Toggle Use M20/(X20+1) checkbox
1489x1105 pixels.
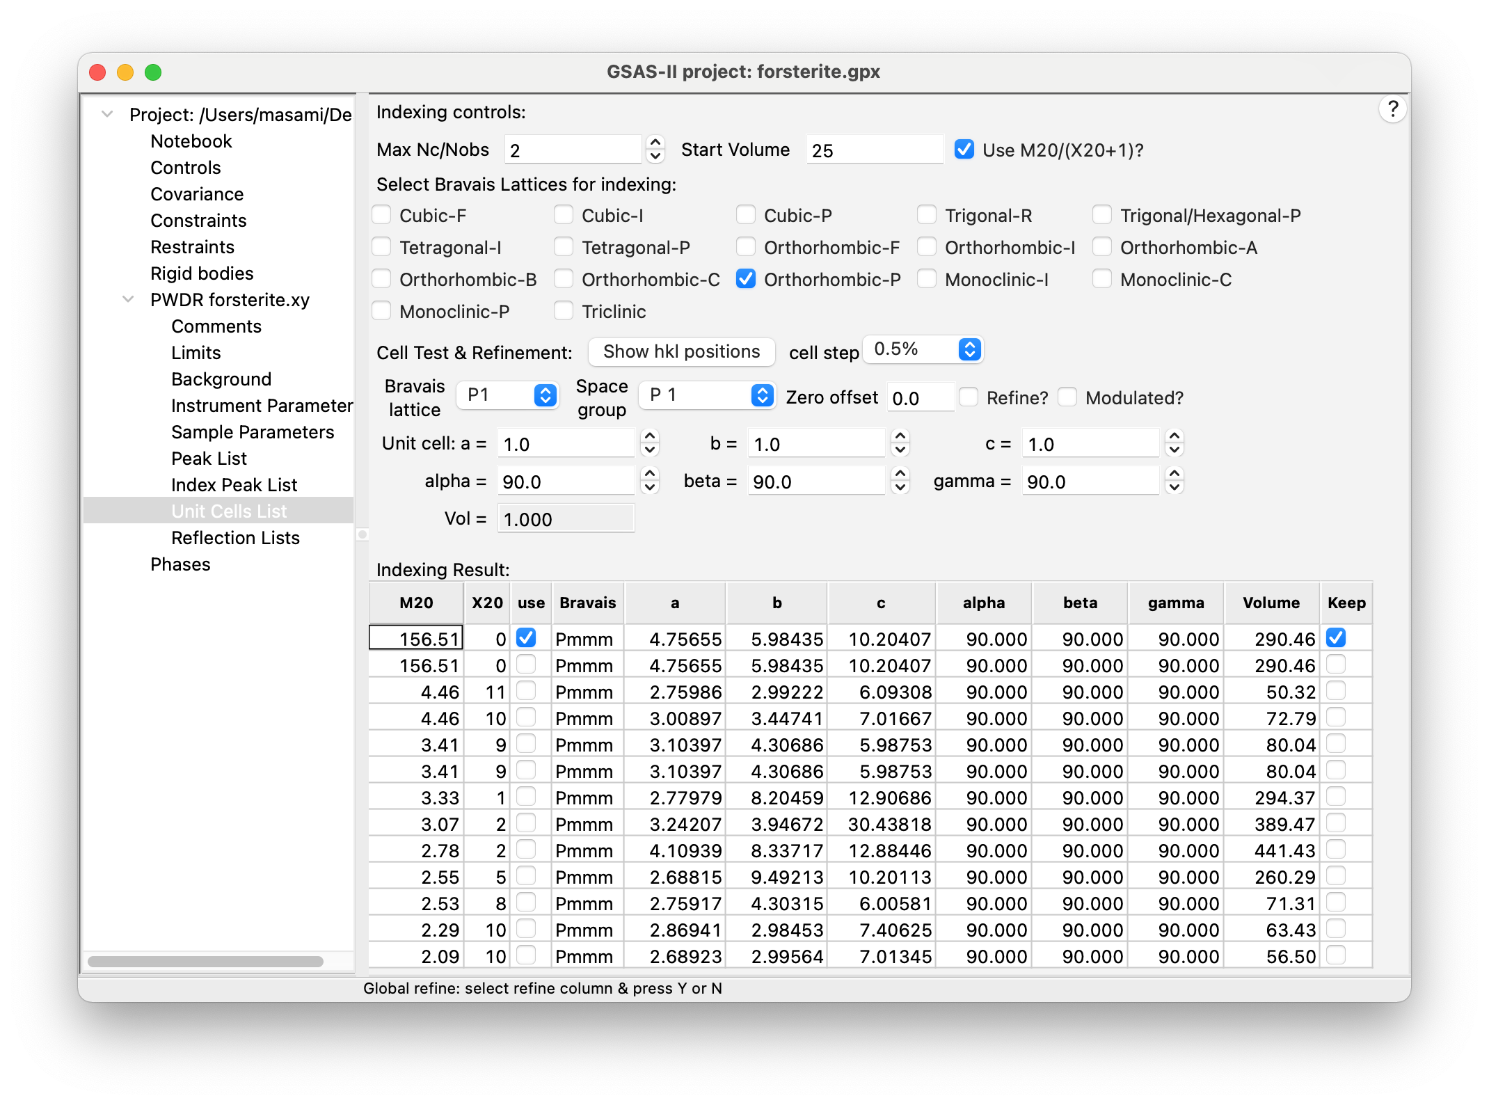pyautogui.click(x=964, y=150)
